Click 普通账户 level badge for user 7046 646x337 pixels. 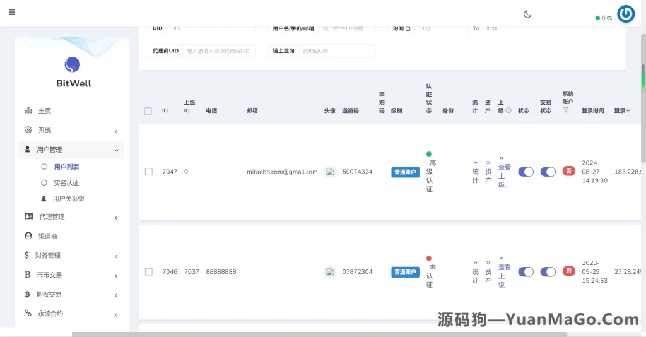(x=406, y=273)
